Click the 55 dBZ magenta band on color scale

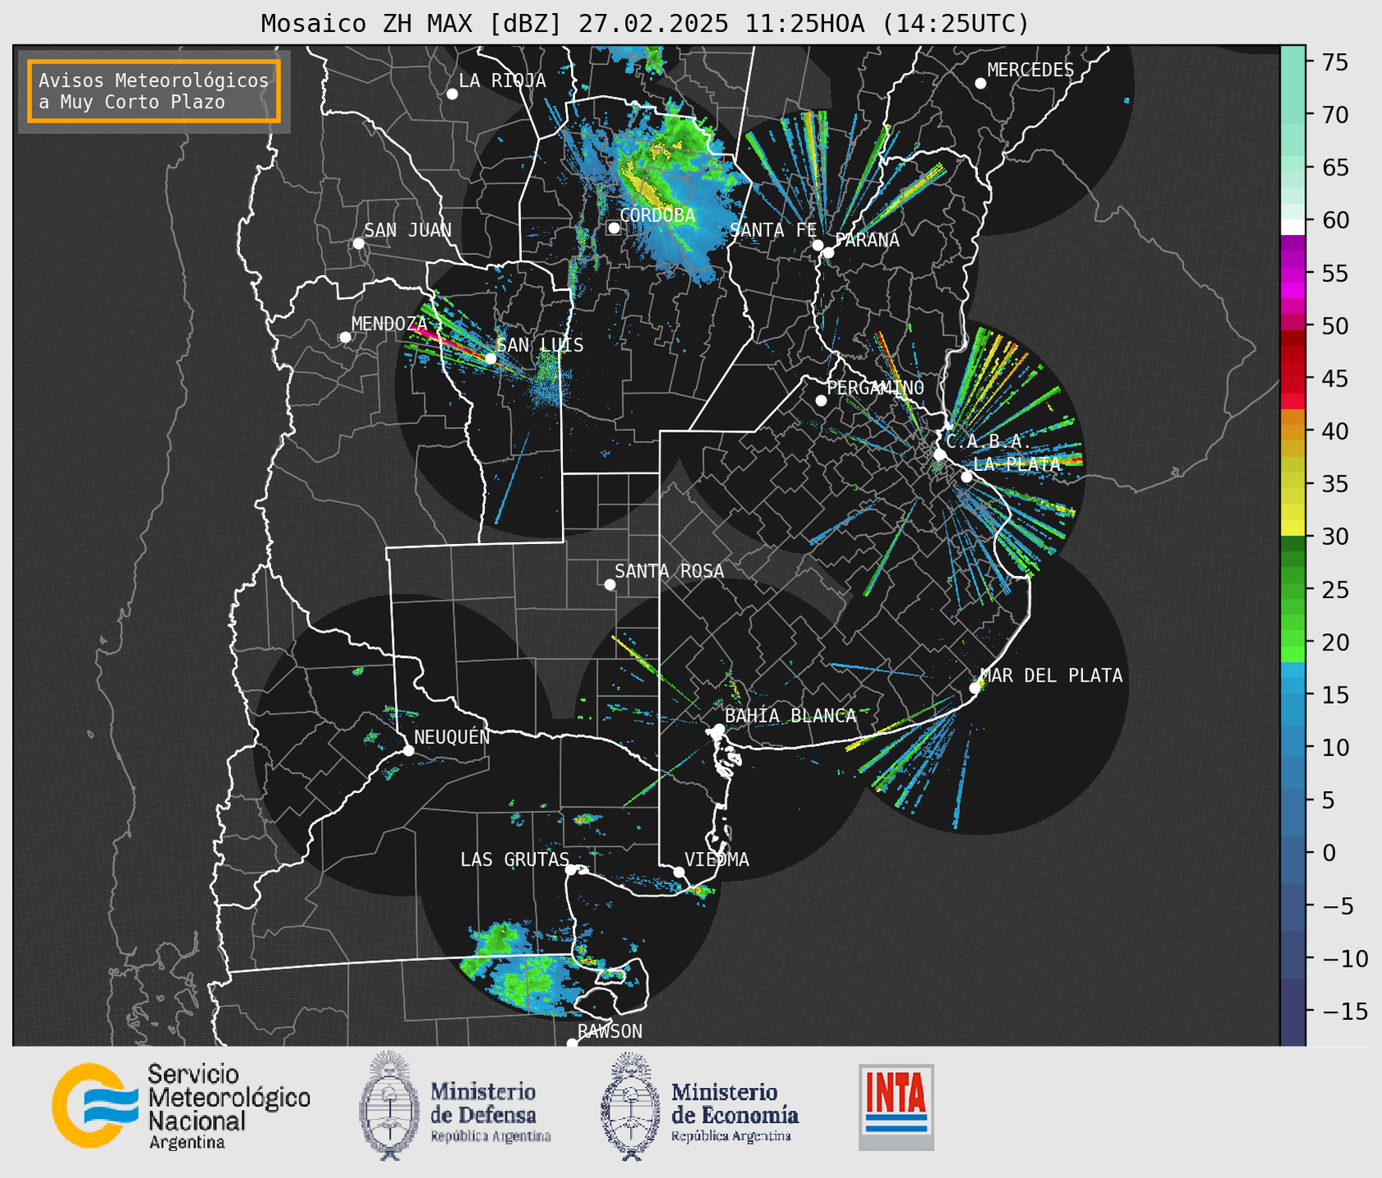click(x=1293, y=274)
